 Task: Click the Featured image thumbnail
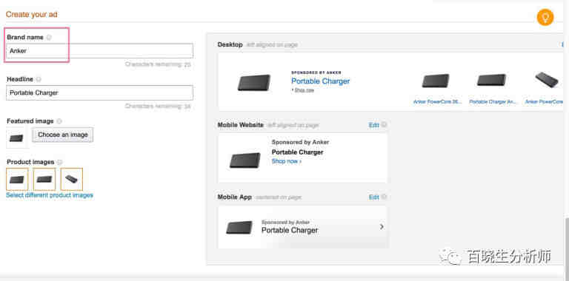(x=16, y=138)
